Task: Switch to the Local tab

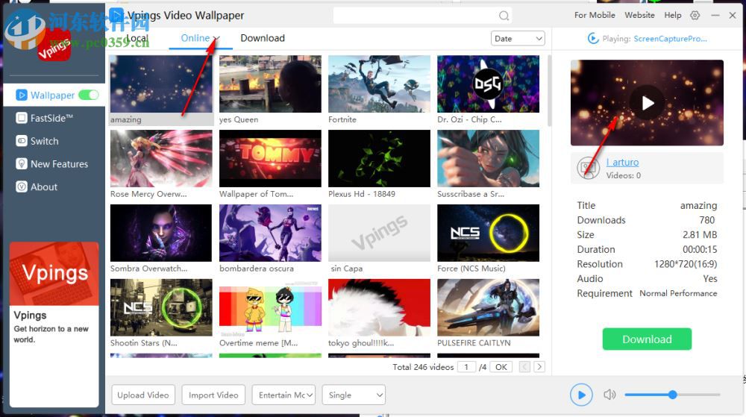Action: pos(137,38)
